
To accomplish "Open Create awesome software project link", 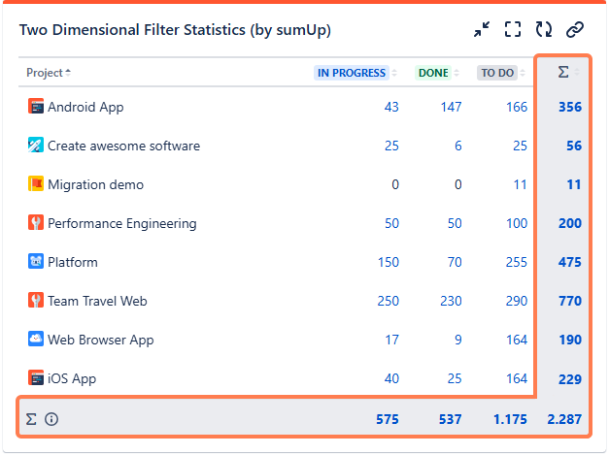I will 123,146.
